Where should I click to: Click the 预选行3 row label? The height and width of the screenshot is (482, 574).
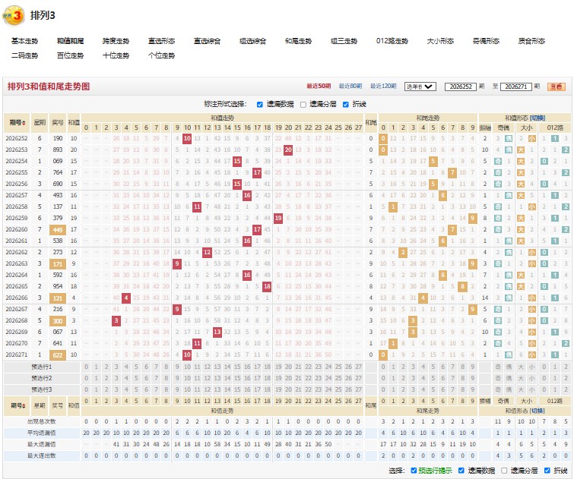[41, 389]
